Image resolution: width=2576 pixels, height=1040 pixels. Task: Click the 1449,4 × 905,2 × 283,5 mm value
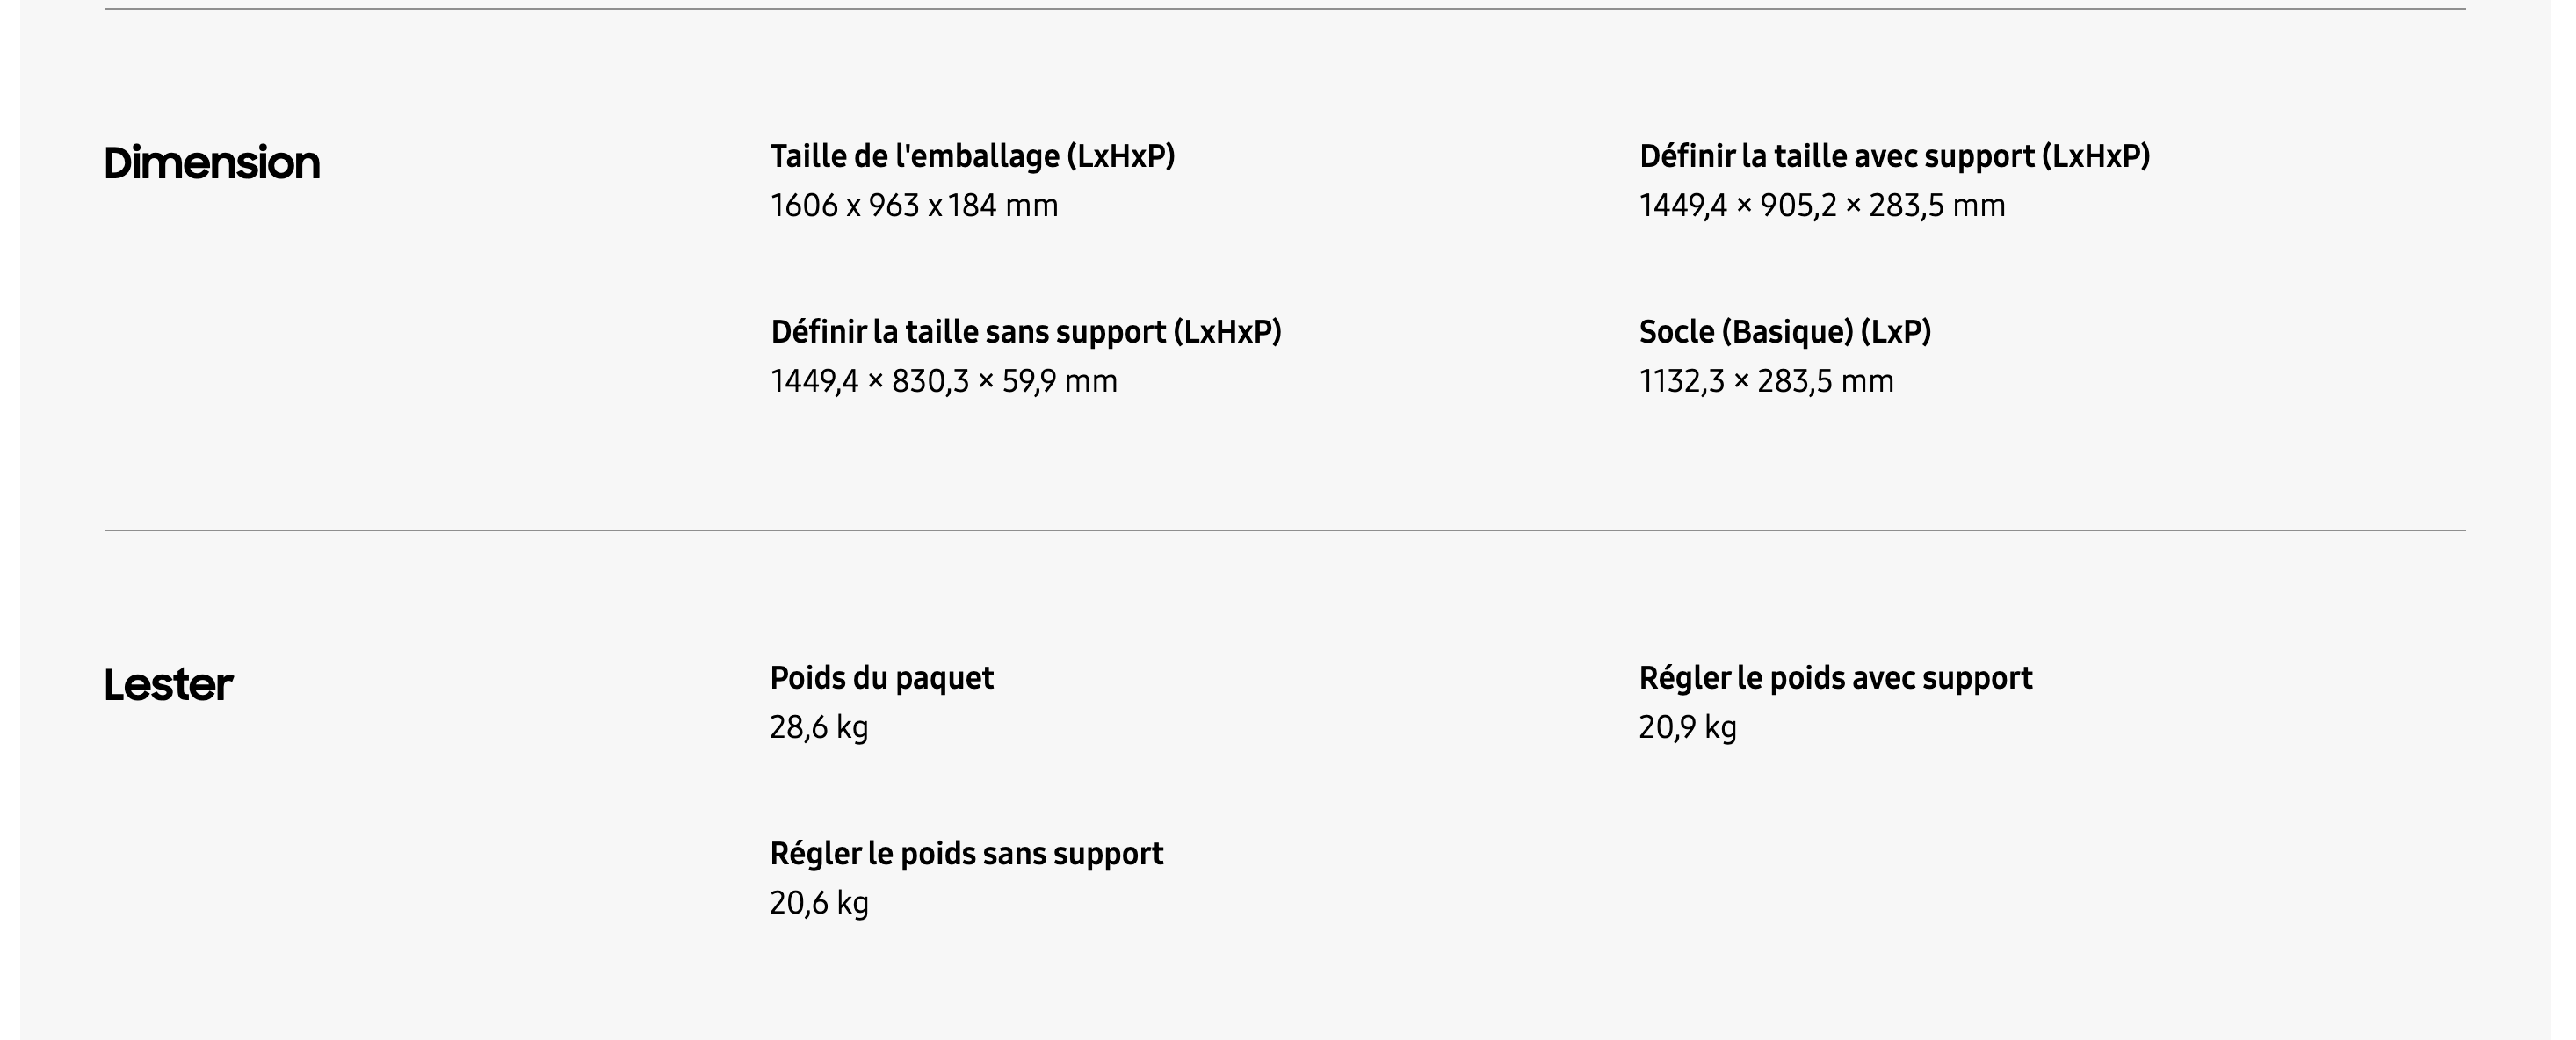[1821, 206]
